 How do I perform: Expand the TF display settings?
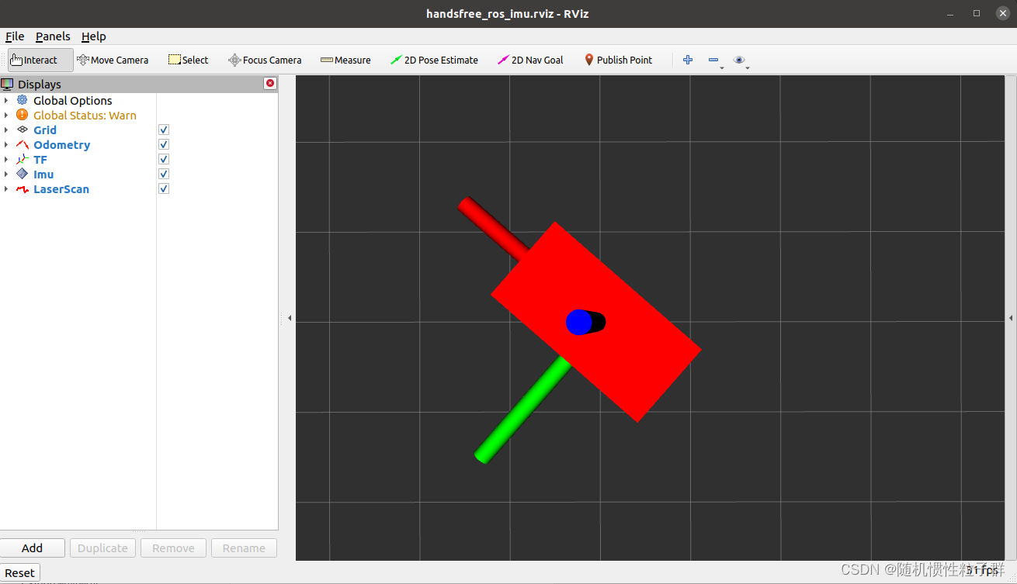click(x=7, y=159)
